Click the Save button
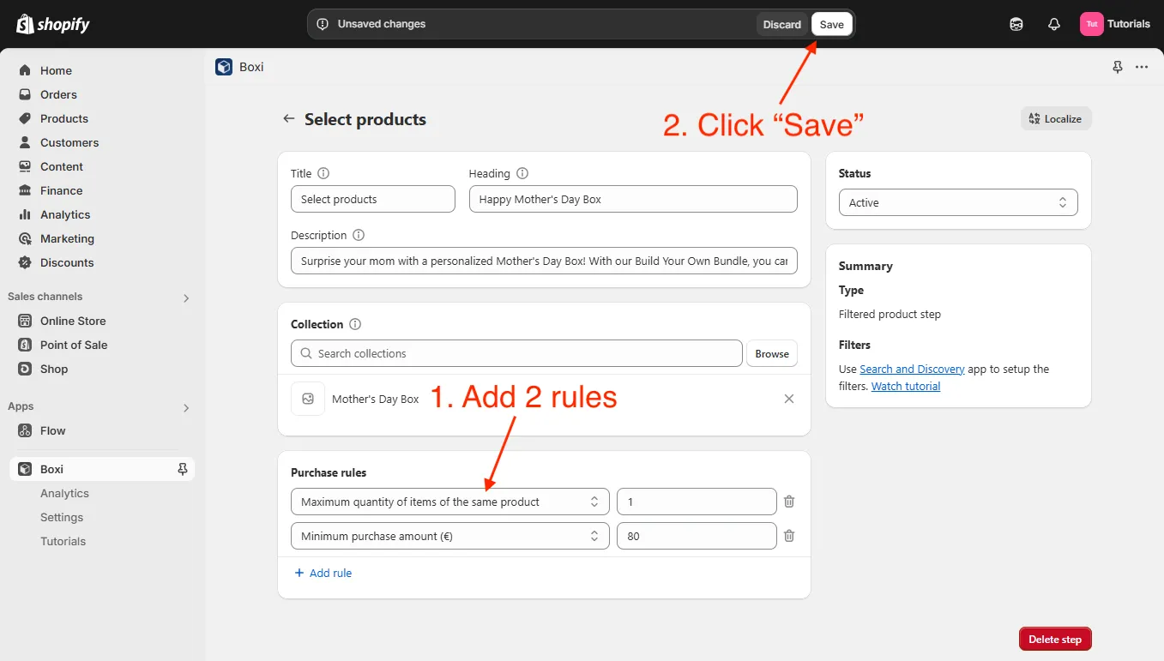This screenshot has height=661, width=1164. (831, 24)
